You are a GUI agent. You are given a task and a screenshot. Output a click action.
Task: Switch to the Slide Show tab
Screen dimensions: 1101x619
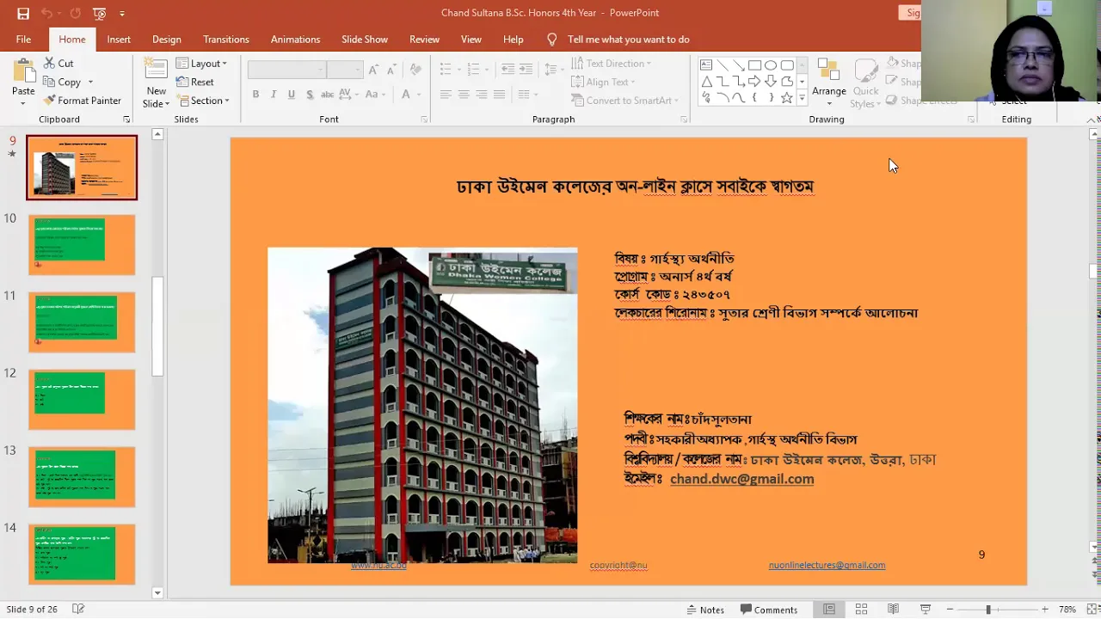[365, 40]
